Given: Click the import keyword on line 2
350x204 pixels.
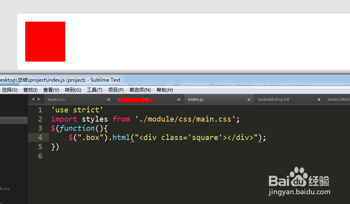Looking at the screenshot, I should pyautogui.click(x=64, y=119).
